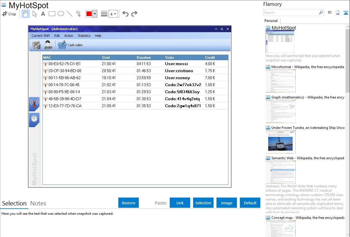Select the straight line tool
The image size is (350, 237).
tap(70, 14)
